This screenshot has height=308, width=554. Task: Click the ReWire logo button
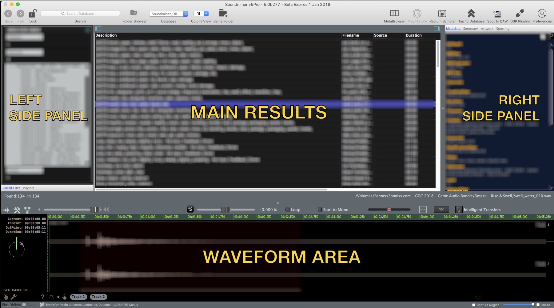click(x=12, y=305)
